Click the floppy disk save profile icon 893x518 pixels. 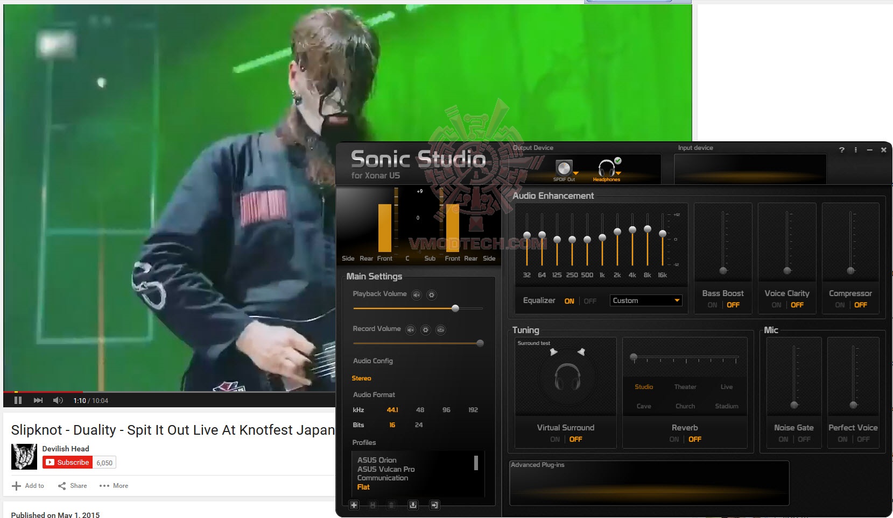pos(372,505)
